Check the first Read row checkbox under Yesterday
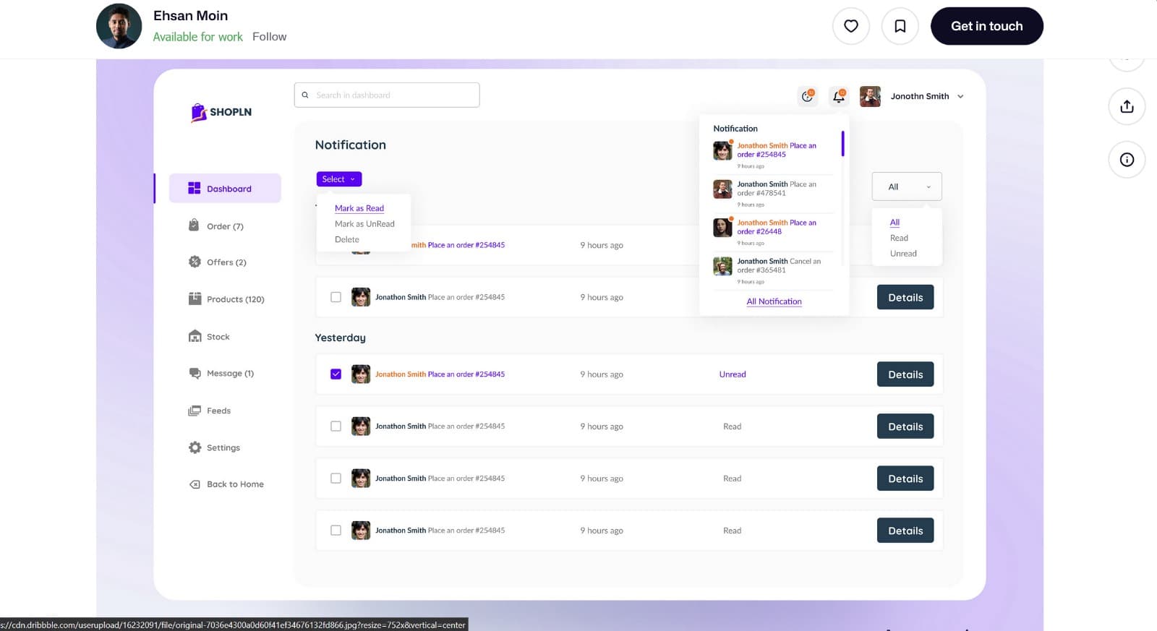Viewport: 1157px width, 631px height. [x=336, y=426]
